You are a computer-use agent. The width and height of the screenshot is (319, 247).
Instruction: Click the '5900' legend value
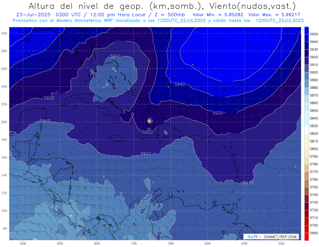314,72
